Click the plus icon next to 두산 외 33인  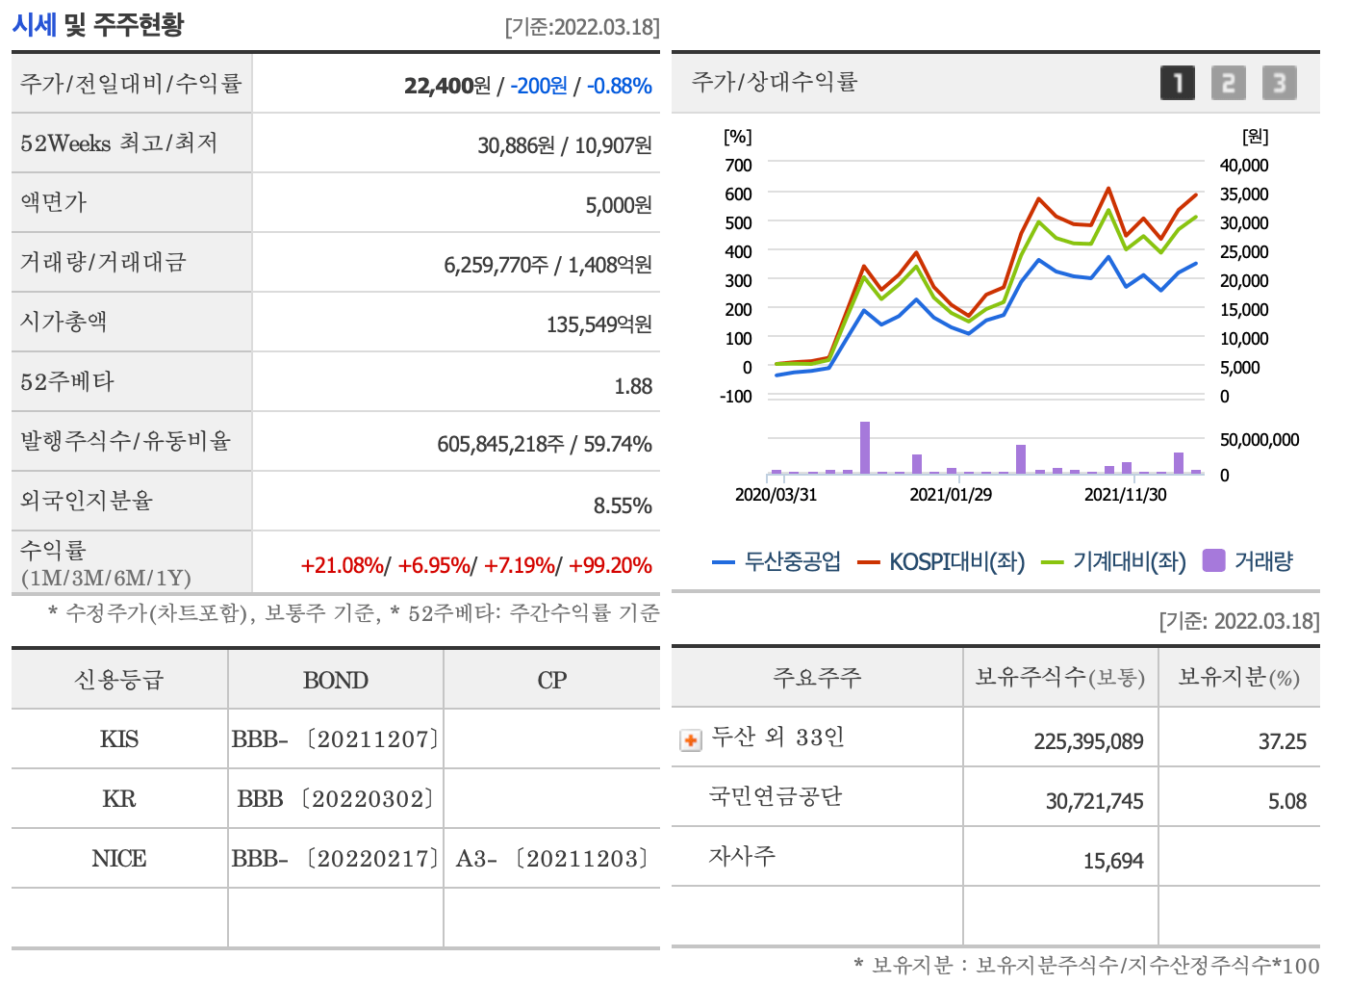690,740
